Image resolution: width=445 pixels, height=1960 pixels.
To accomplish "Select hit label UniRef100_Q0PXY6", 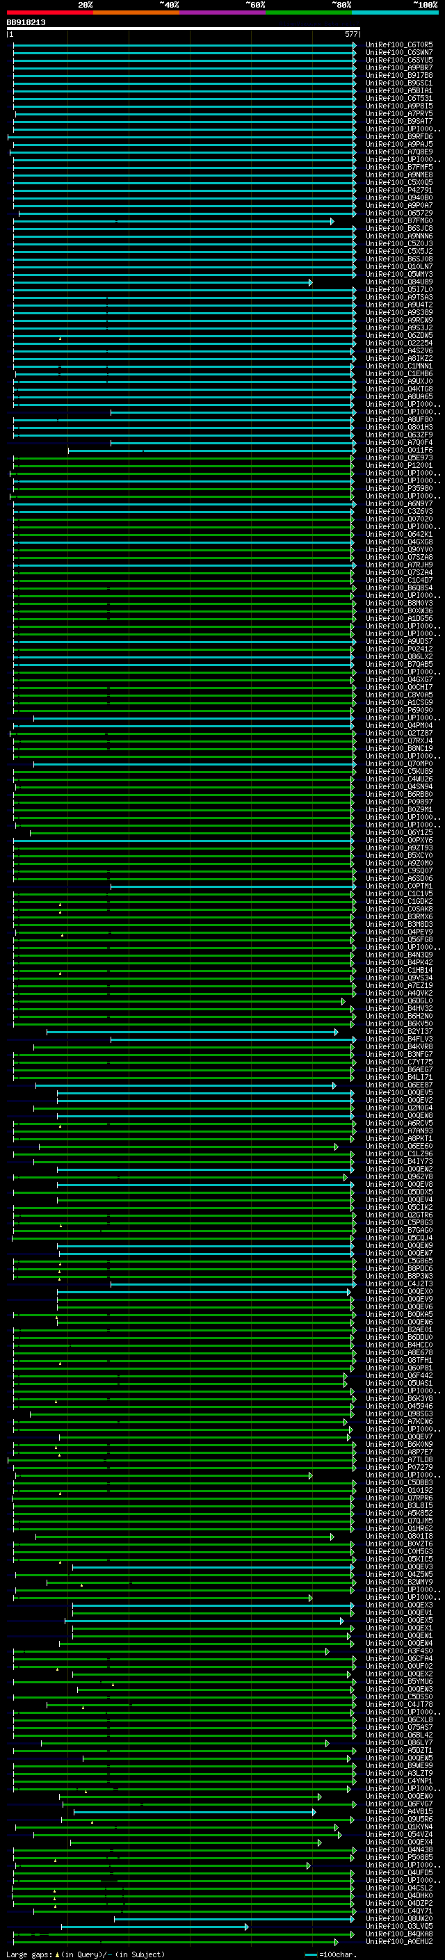I will click(x=399, y=840).
